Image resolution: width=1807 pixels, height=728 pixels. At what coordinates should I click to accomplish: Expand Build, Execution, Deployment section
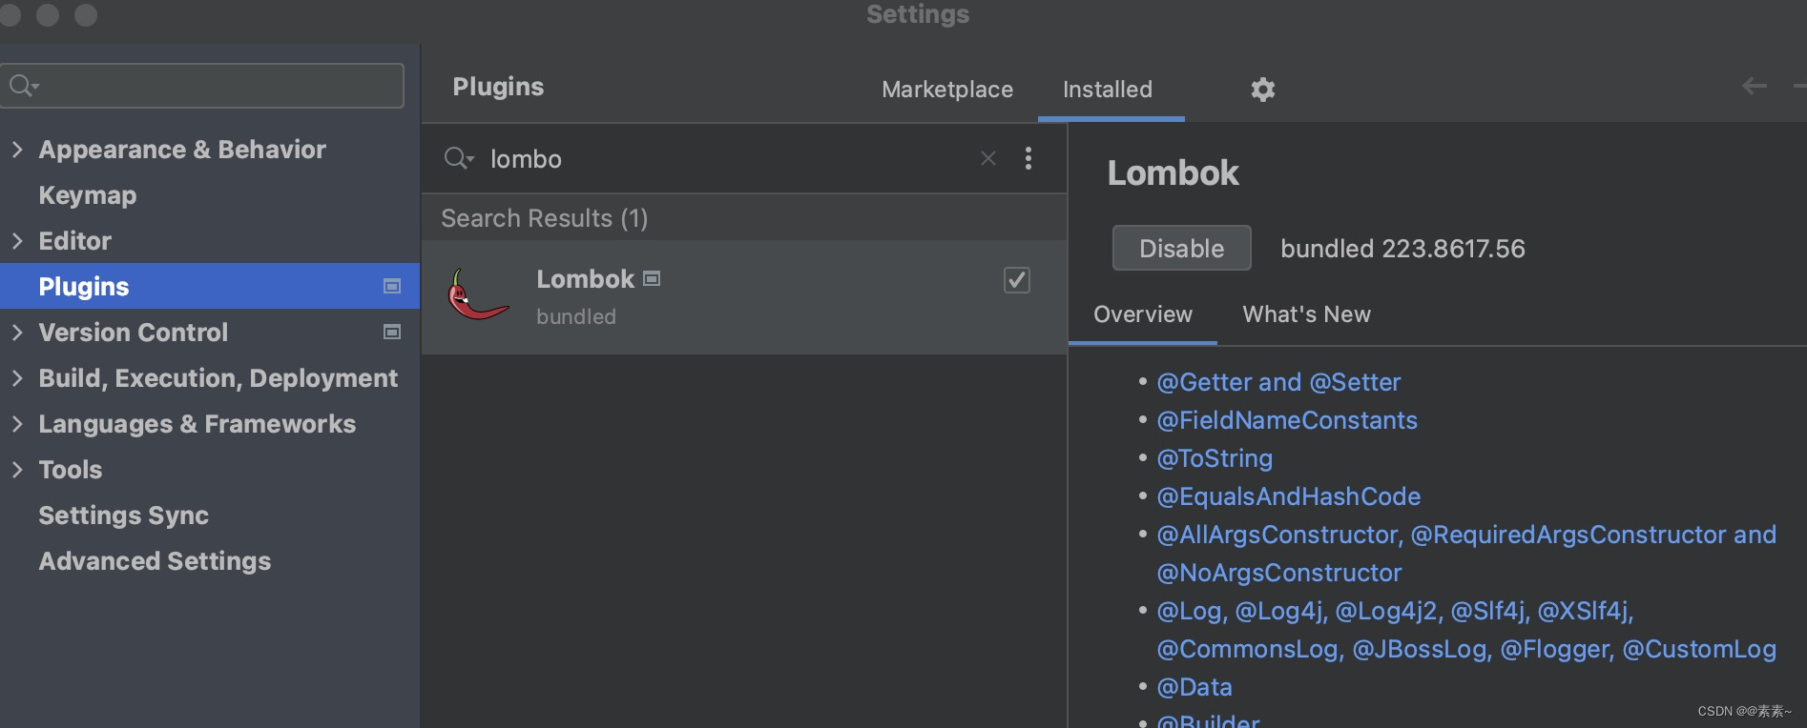(x=17, y=378)
